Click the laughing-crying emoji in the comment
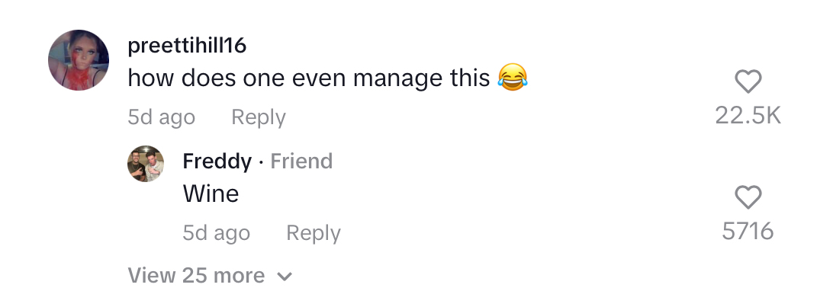817x307 pixels. pyautogui.click(x=513, y=78)
